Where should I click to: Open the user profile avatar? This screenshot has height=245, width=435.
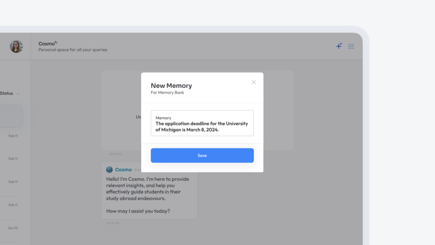tap(17, 46)
